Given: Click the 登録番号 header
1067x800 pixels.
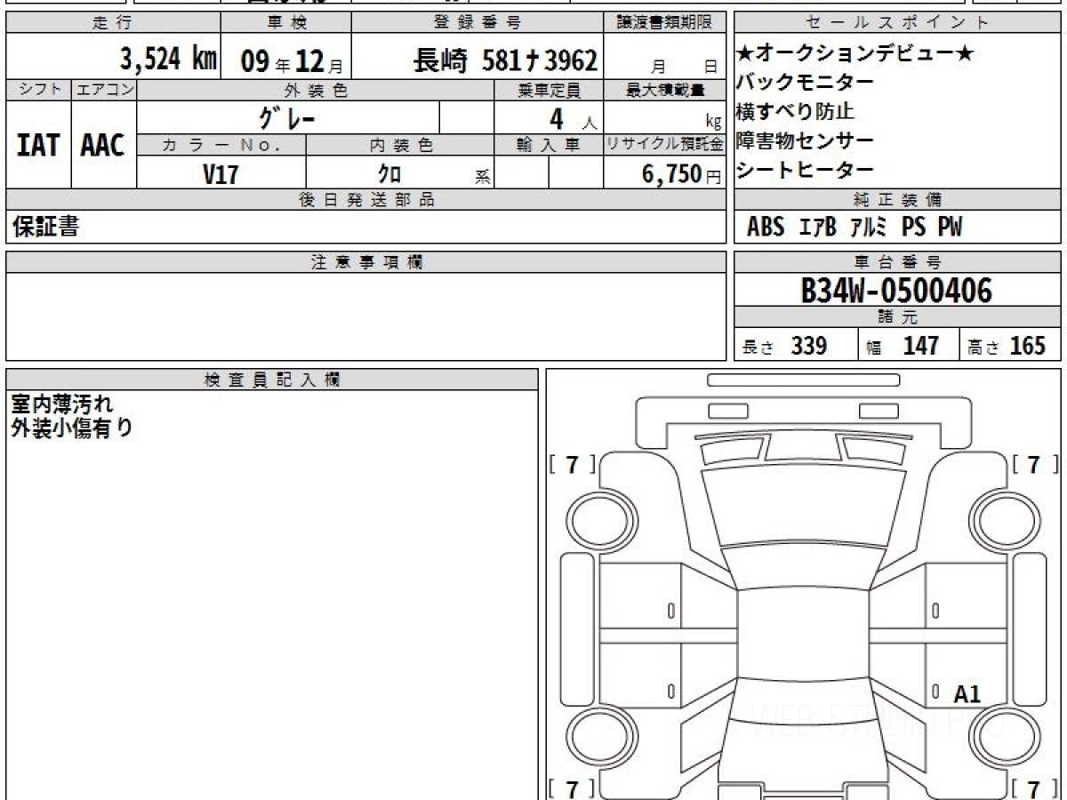Looking at the screenshot, I should click(x=478, y=23).
